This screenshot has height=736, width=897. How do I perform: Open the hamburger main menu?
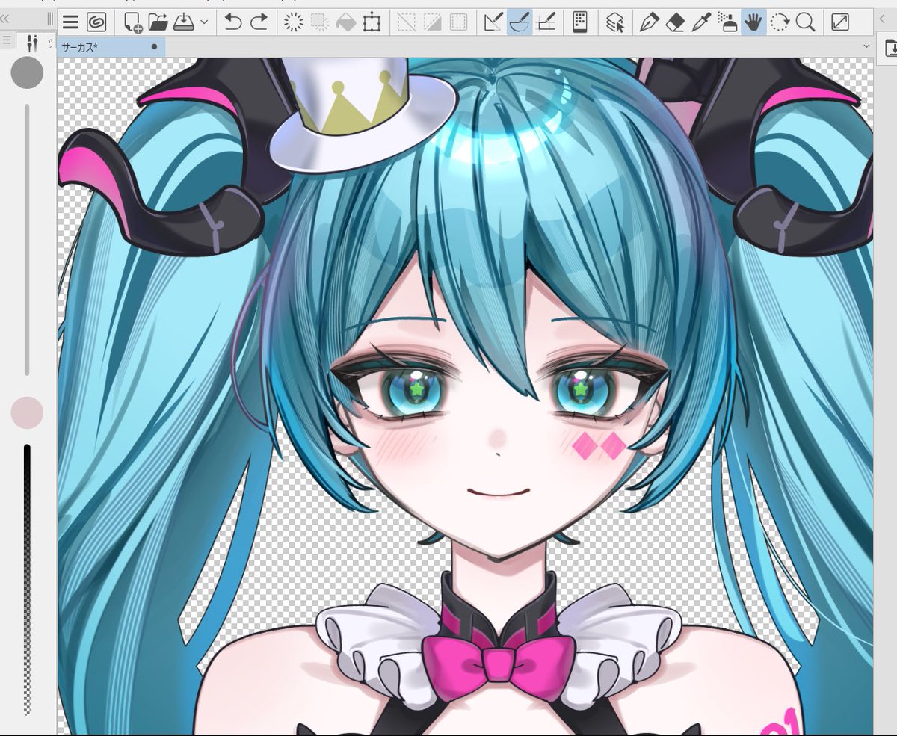(70, 22)
